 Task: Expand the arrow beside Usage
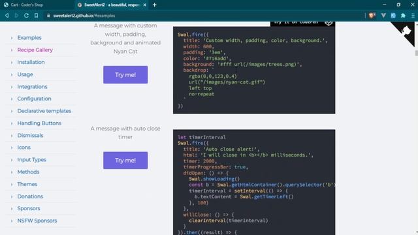(x=12, y=74)
